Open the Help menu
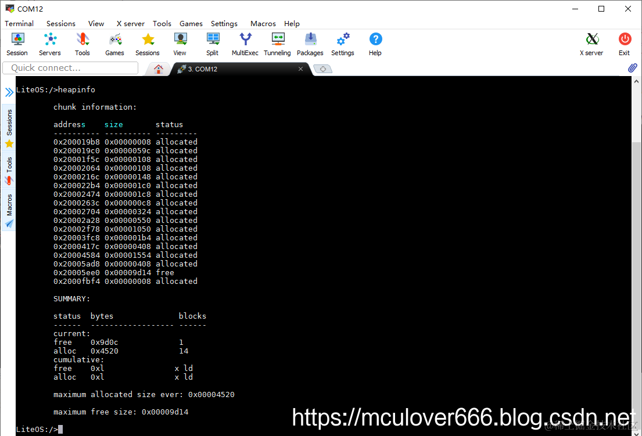This screenshot has width=642, height=436. (x=292, y=24)
